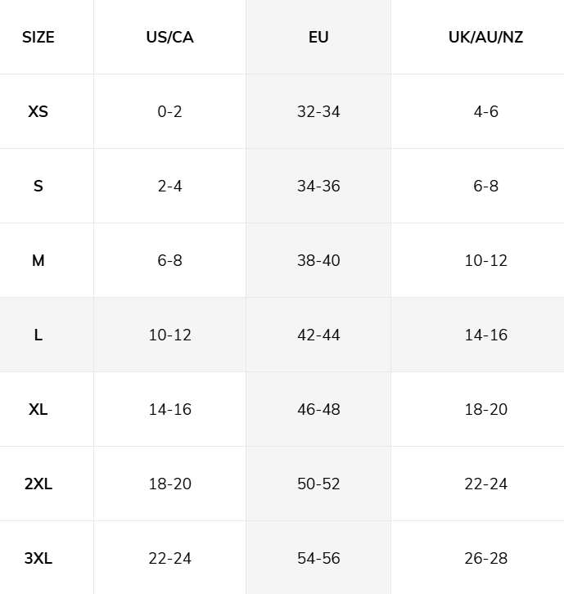Click the EU column header
This screenshot has height=594, width=564.
coord(318,37)
